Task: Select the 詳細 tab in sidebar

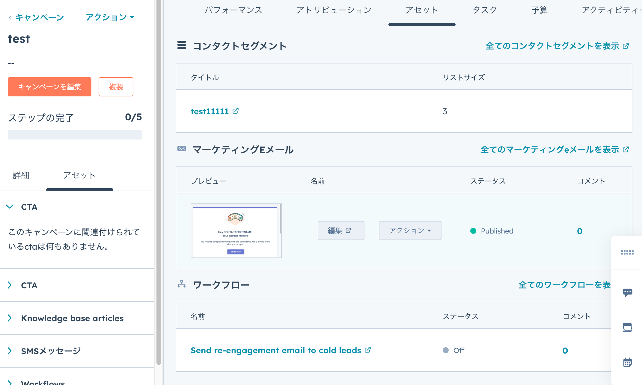Action: coord(21,175)
